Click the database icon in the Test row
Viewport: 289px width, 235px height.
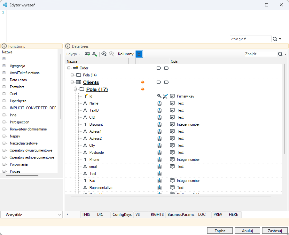pyautogui.click(x=160, y=174)
